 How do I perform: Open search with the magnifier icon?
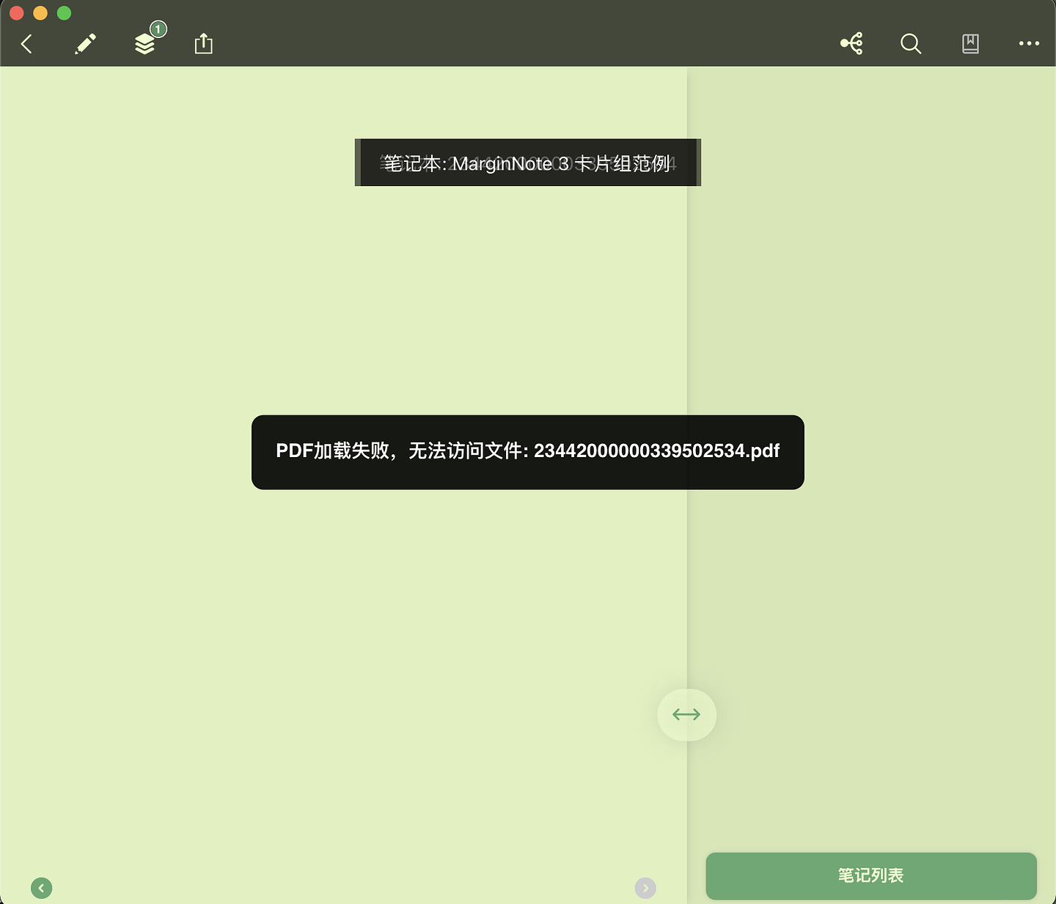(911, 44)
